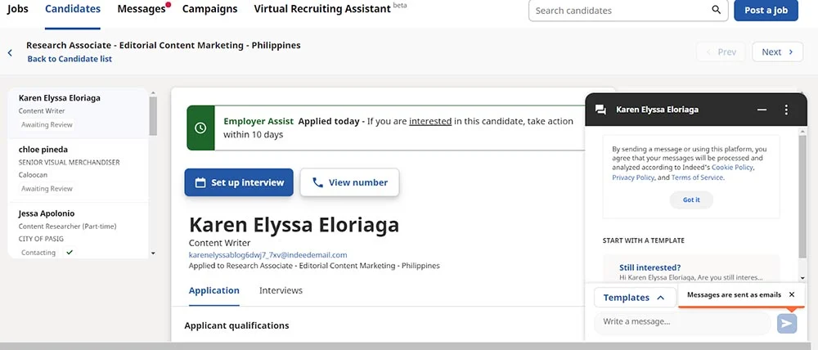The image size is (818, 350).
Task: Click the Write a message input
Action: 682,322
